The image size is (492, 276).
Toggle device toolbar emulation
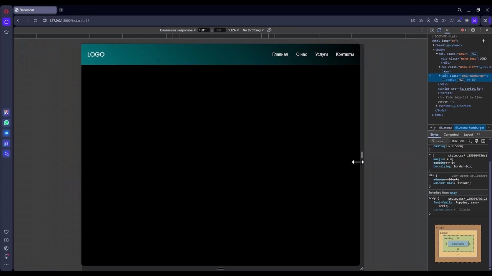tap(439, 30)
